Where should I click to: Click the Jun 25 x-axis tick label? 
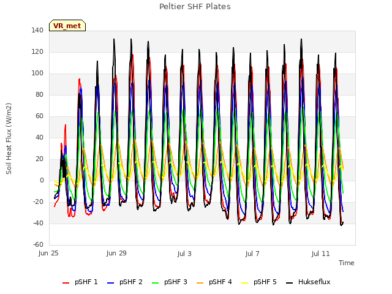48,254
